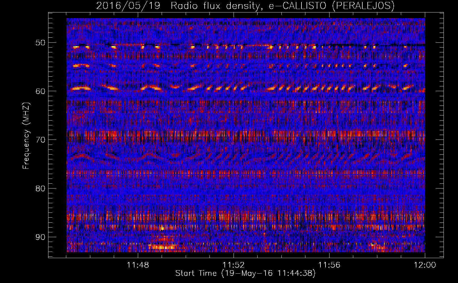Click the 'Frequency (MHZ)' axis label
This screenshot has width=458, height=283.
tap(26, 136)
